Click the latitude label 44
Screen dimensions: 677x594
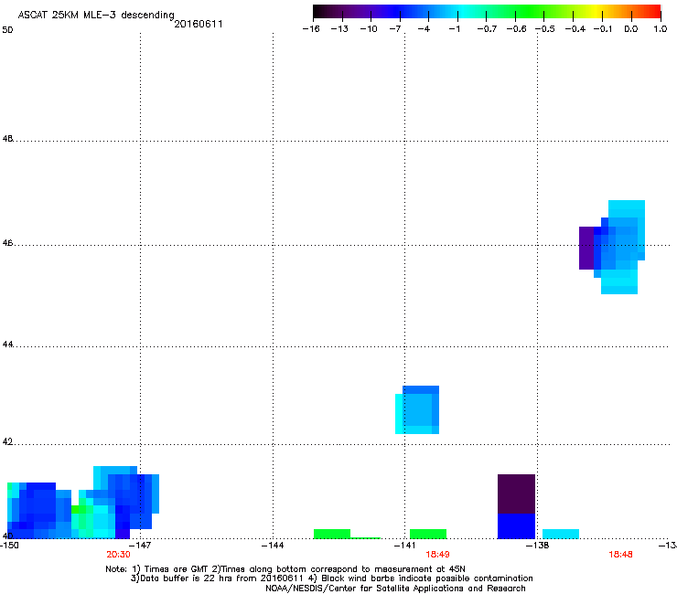click(x=7, y=345)
